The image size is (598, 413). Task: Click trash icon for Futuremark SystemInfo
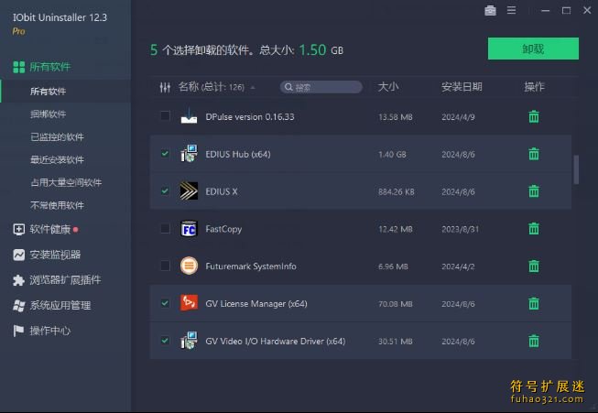pyautogui.click(x=534, y=266)
